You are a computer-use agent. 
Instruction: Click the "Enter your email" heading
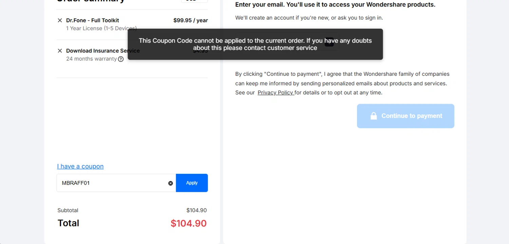tap(335, 5)
